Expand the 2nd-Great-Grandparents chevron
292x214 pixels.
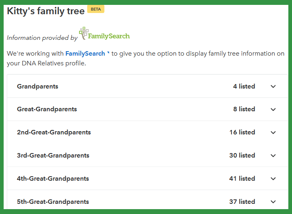coord(273,132)
